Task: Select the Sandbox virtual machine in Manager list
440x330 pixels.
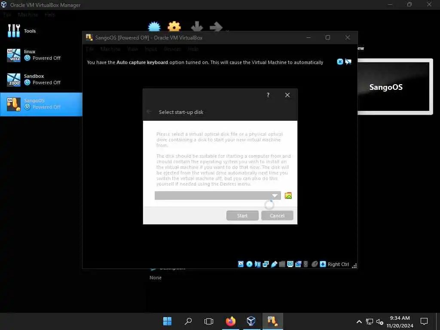Action: tap(41, 79)
